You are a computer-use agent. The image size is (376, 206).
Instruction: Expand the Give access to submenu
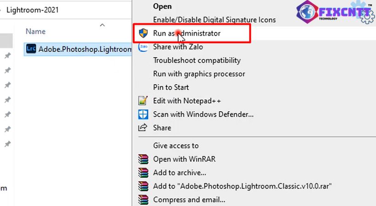point(176,146)
